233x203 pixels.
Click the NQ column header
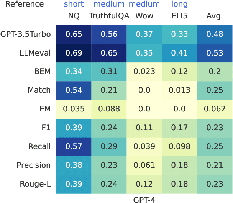point(74,16)
